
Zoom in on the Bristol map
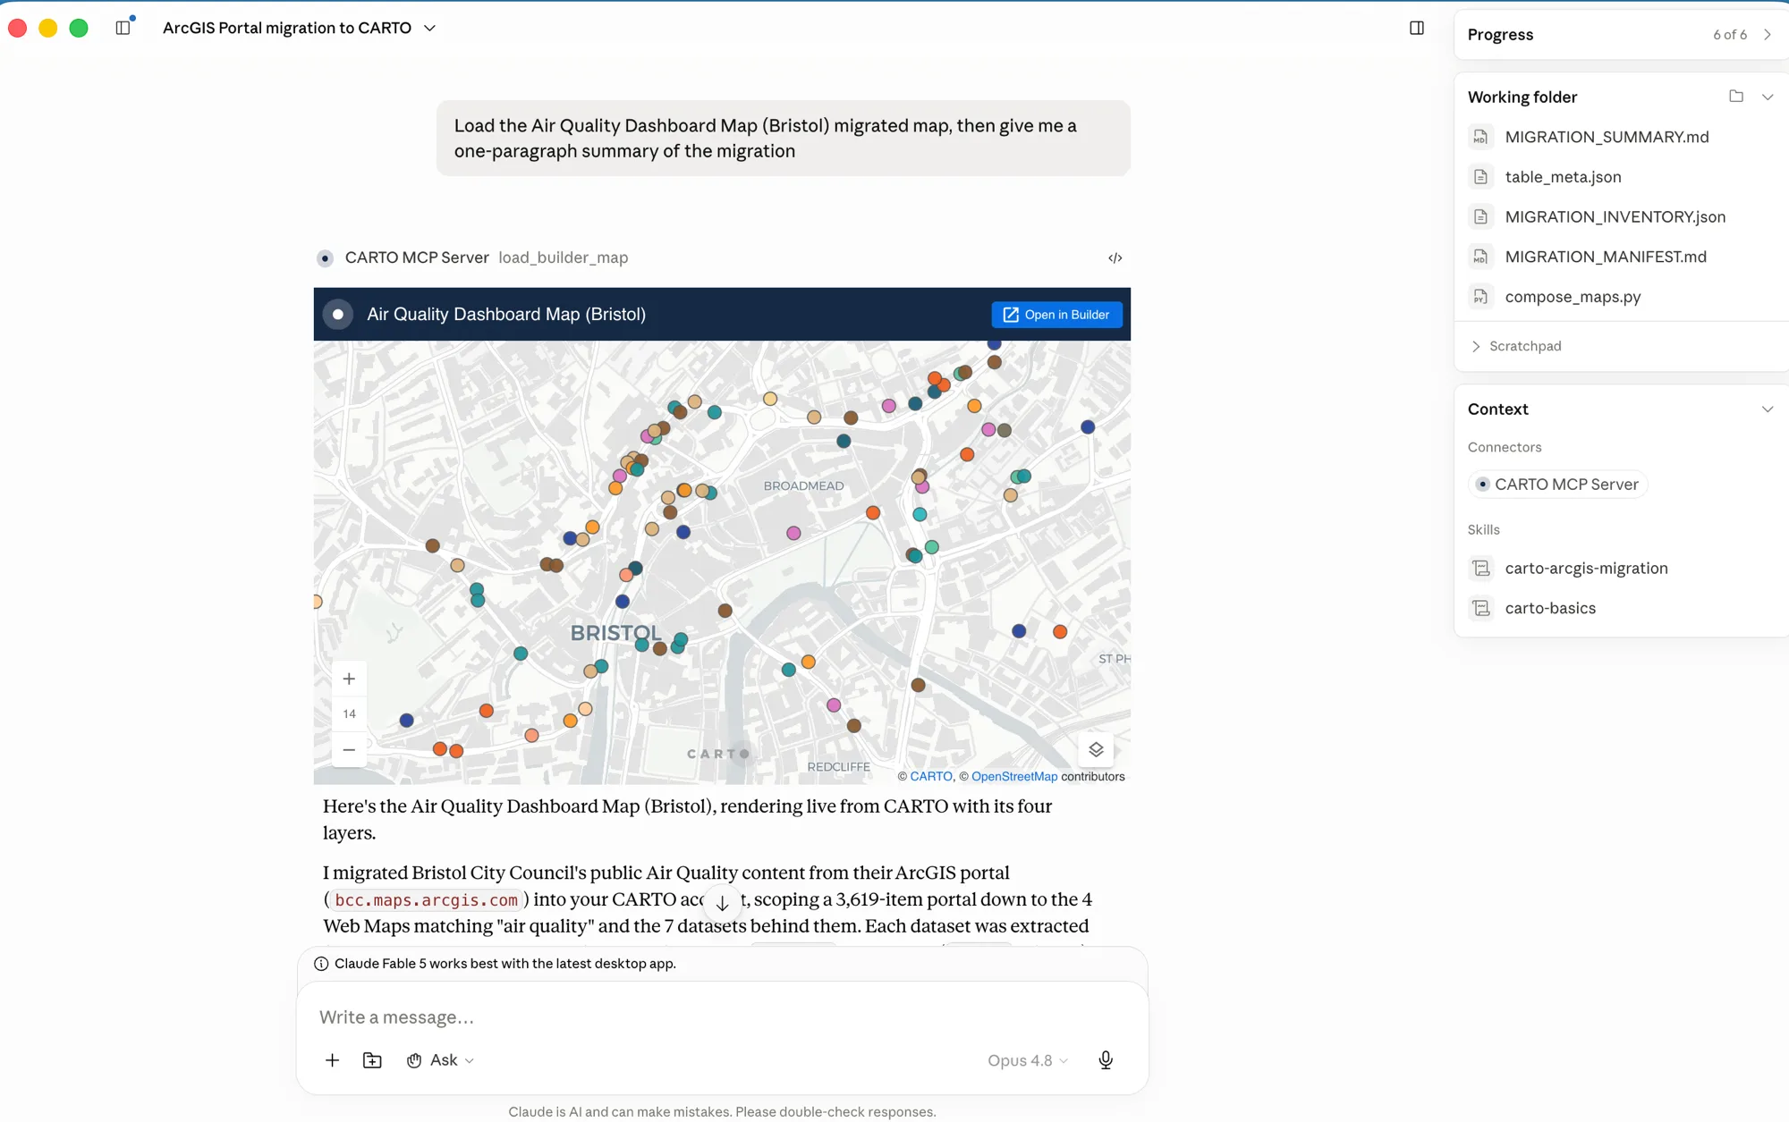[349, 679]
